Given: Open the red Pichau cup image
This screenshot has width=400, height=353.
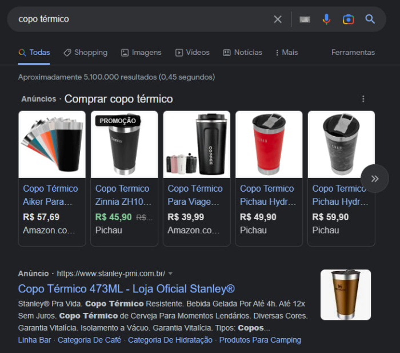Looking at the screenshot, I should (x=269, y=144).
